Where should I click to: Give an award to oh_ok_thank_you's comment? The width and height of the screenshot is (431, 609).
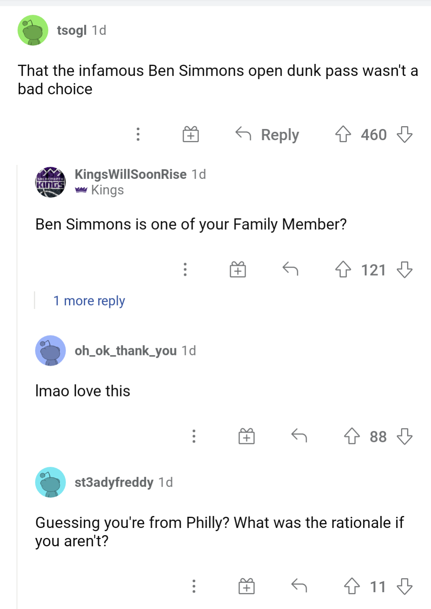[x=247, y=436]
